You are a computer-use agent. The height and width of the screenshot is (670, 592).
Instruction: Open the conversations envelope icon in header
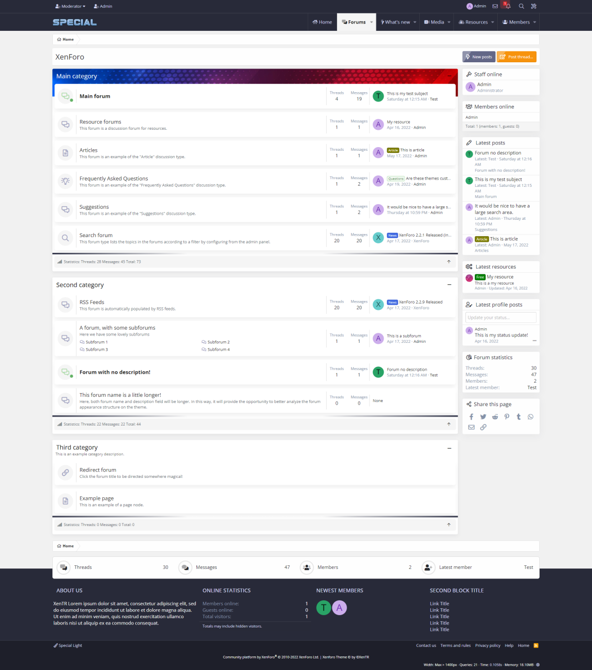point(495,6)
